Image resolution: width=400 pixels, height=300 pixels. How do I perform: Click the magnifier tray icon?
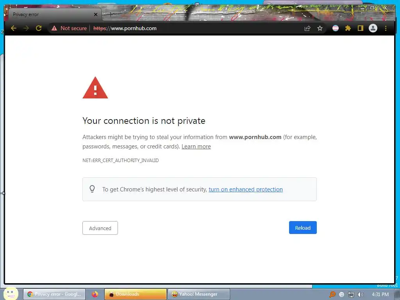click(332, 295)
